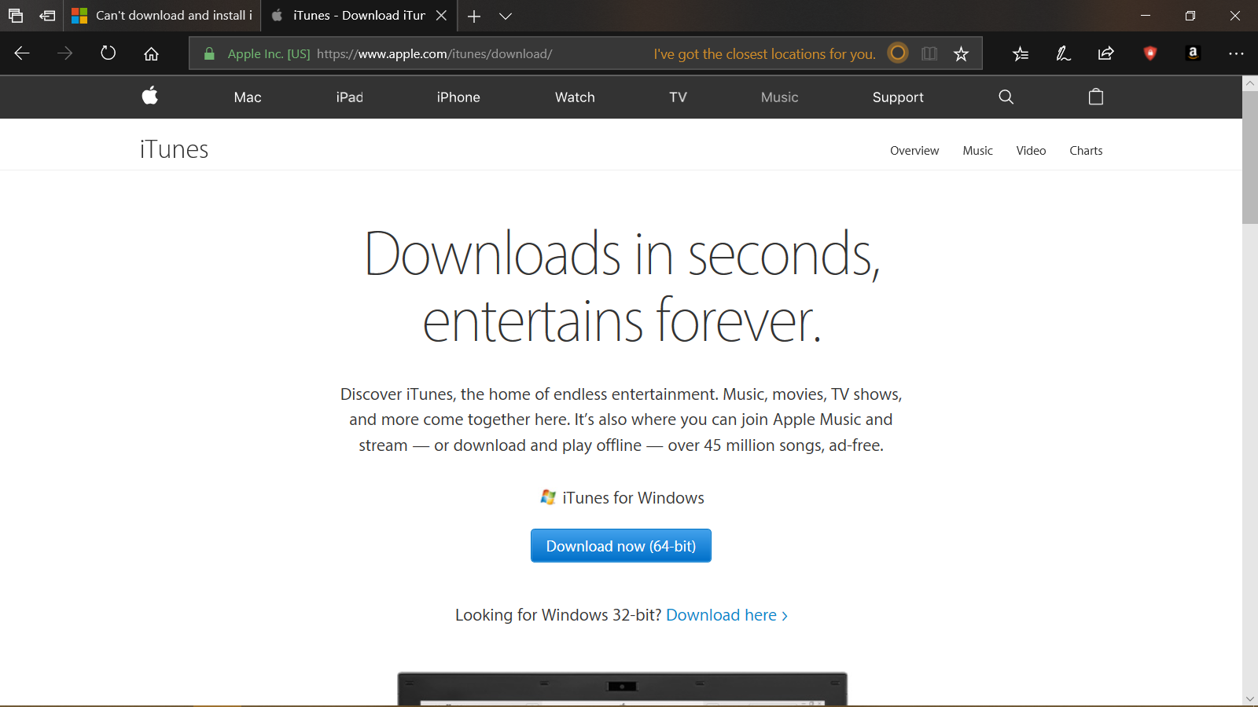Viewport: 1258px width, 707px height.
Task: Select the iTunes - Download iTunes tab
Action: (359, 16)
